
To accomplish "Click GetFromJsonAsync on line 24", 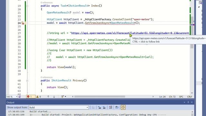I will click(97, 23).
